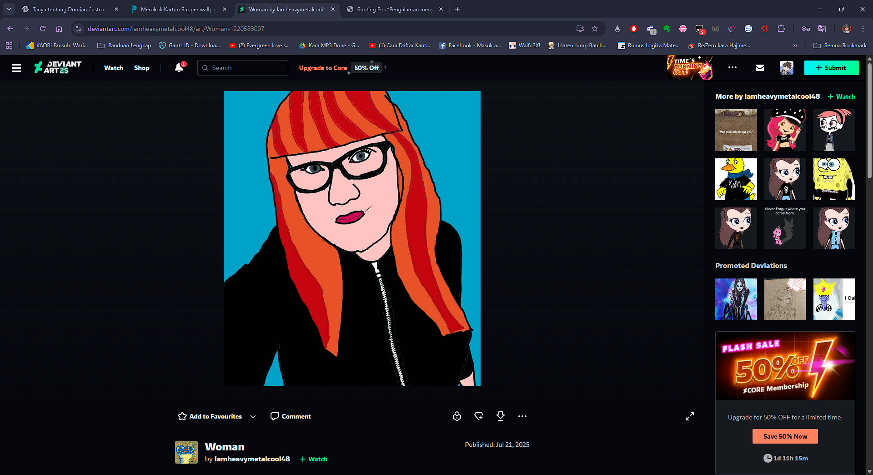Show hidden bookmarks with the chevron
This screenshot has height=475, width=873.
pyautogui.click(x=795, y=45)
